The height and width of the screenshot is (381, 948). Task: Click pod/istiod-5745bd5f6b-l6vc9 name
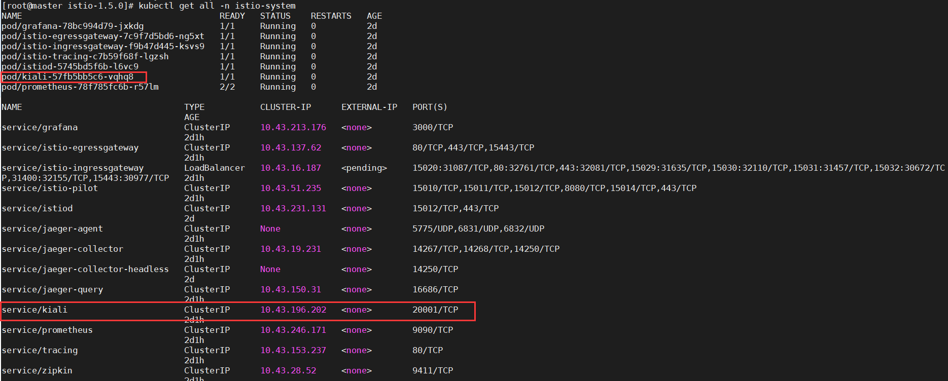(x=70, y=67)
